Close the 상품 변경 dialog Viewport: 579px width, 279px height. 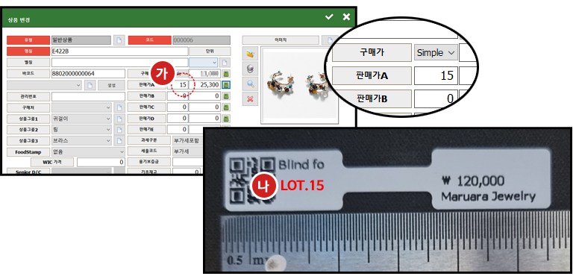tap(346, 17)
